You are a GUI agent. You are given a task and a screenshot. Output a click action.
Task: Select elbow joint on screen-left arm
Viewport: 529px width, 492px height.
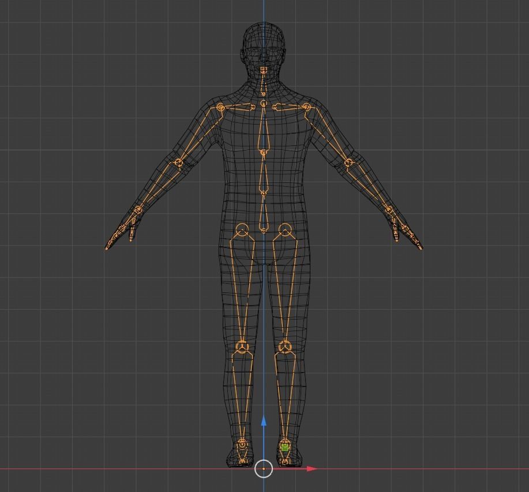click(x=179, y=163)
